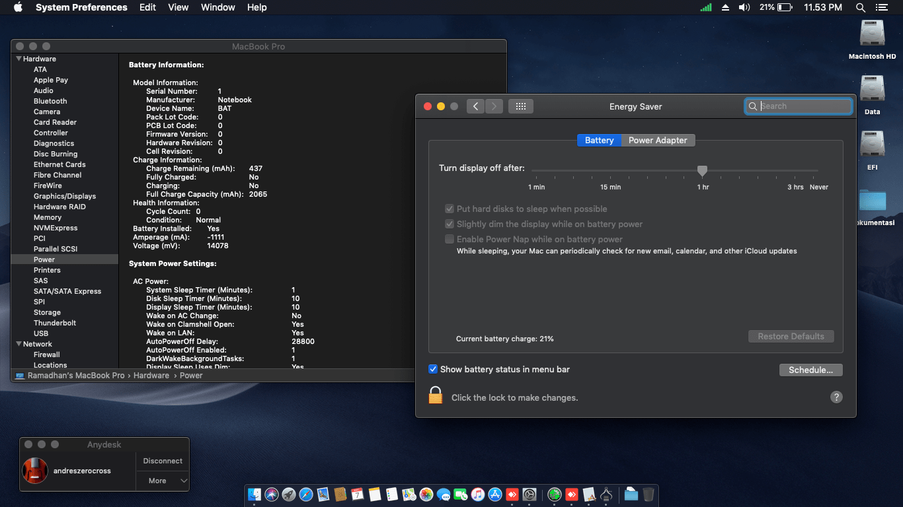Click Hardware in the path bar

tap(151, 375)
